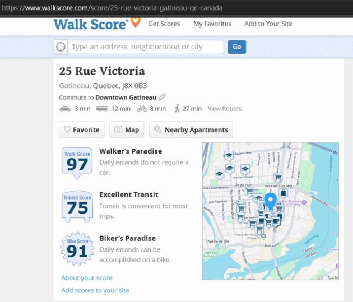This screenshot has height=302, width=353.
Task: Click the Transit Score 75 badge
Action: pyautogui.click(x=77, y=206)
